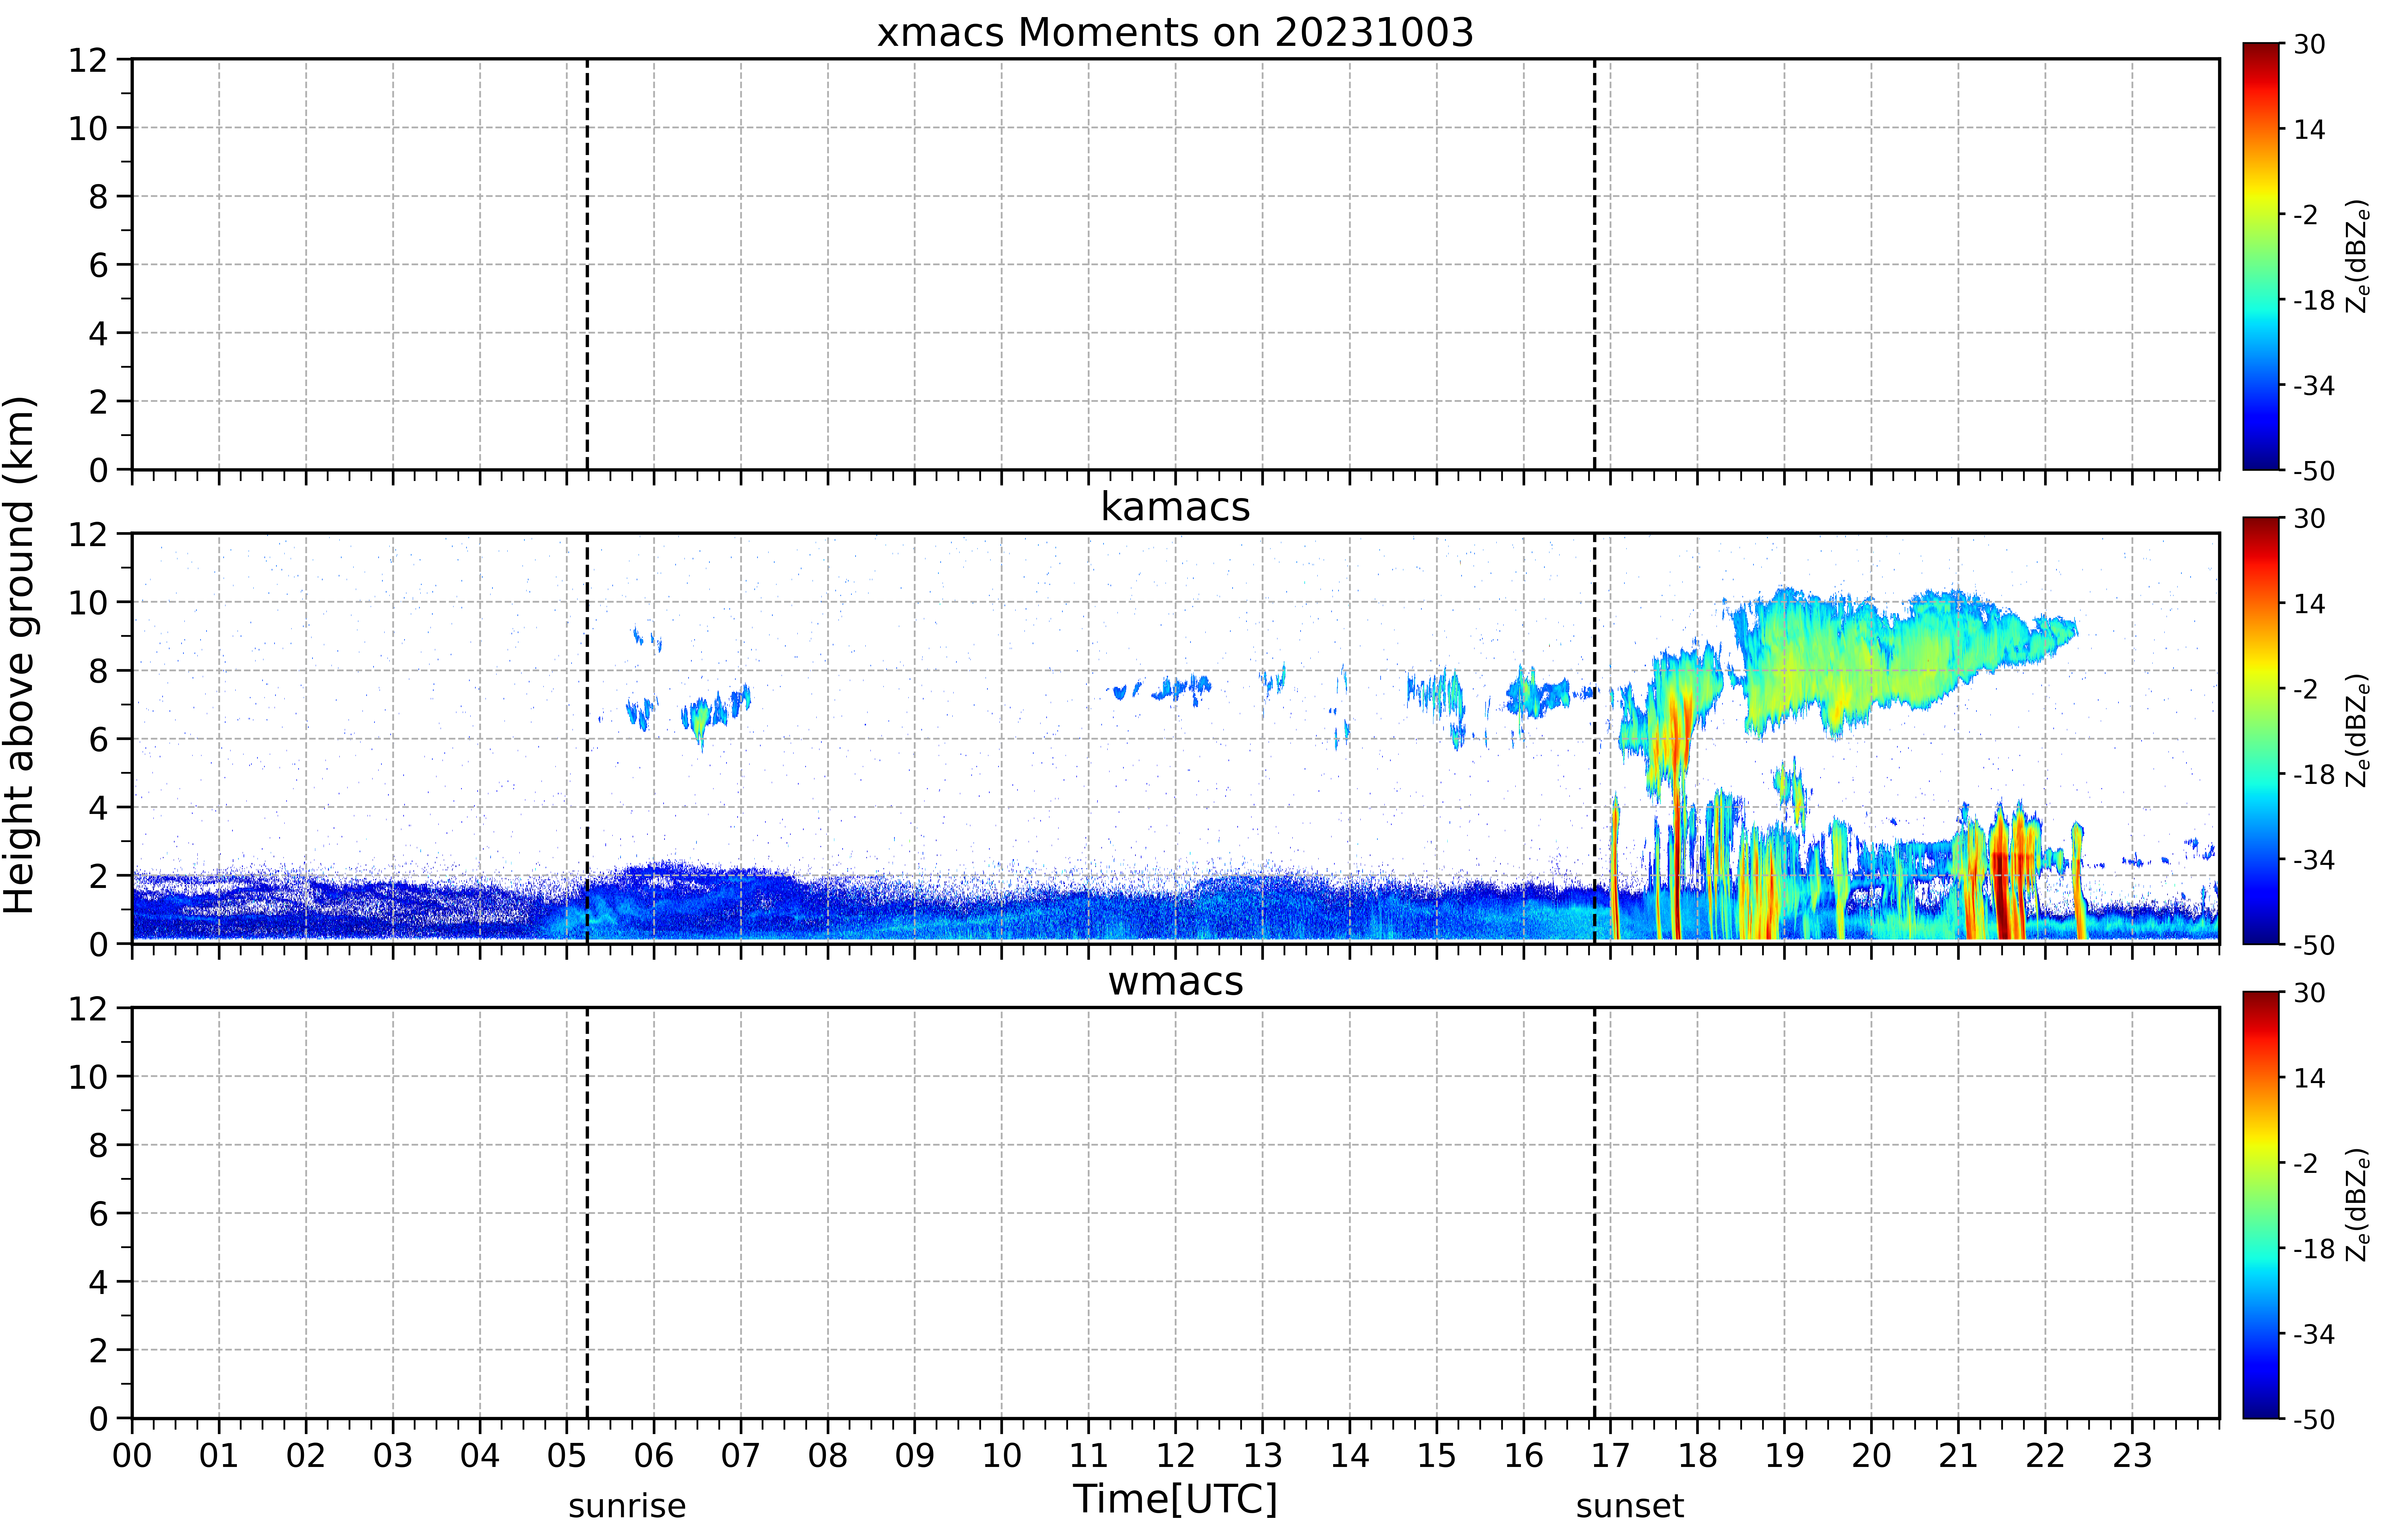Click the sunset dashed line in wmacs panel
This screenshot has width=2387, height=1540.
[x=1594, y=1213]
